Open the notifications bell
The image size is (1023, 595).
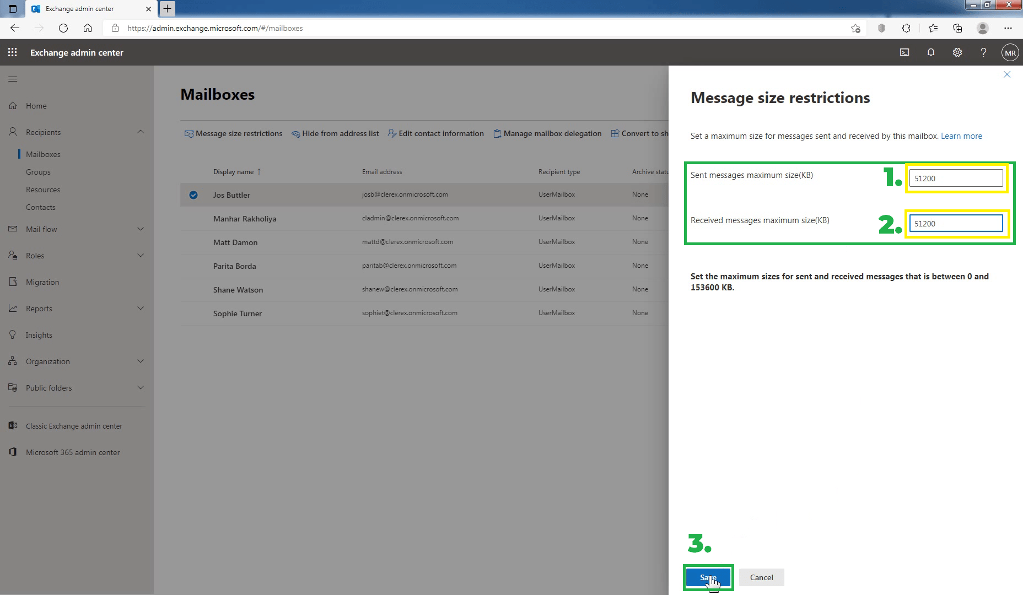tap(930, 52)
